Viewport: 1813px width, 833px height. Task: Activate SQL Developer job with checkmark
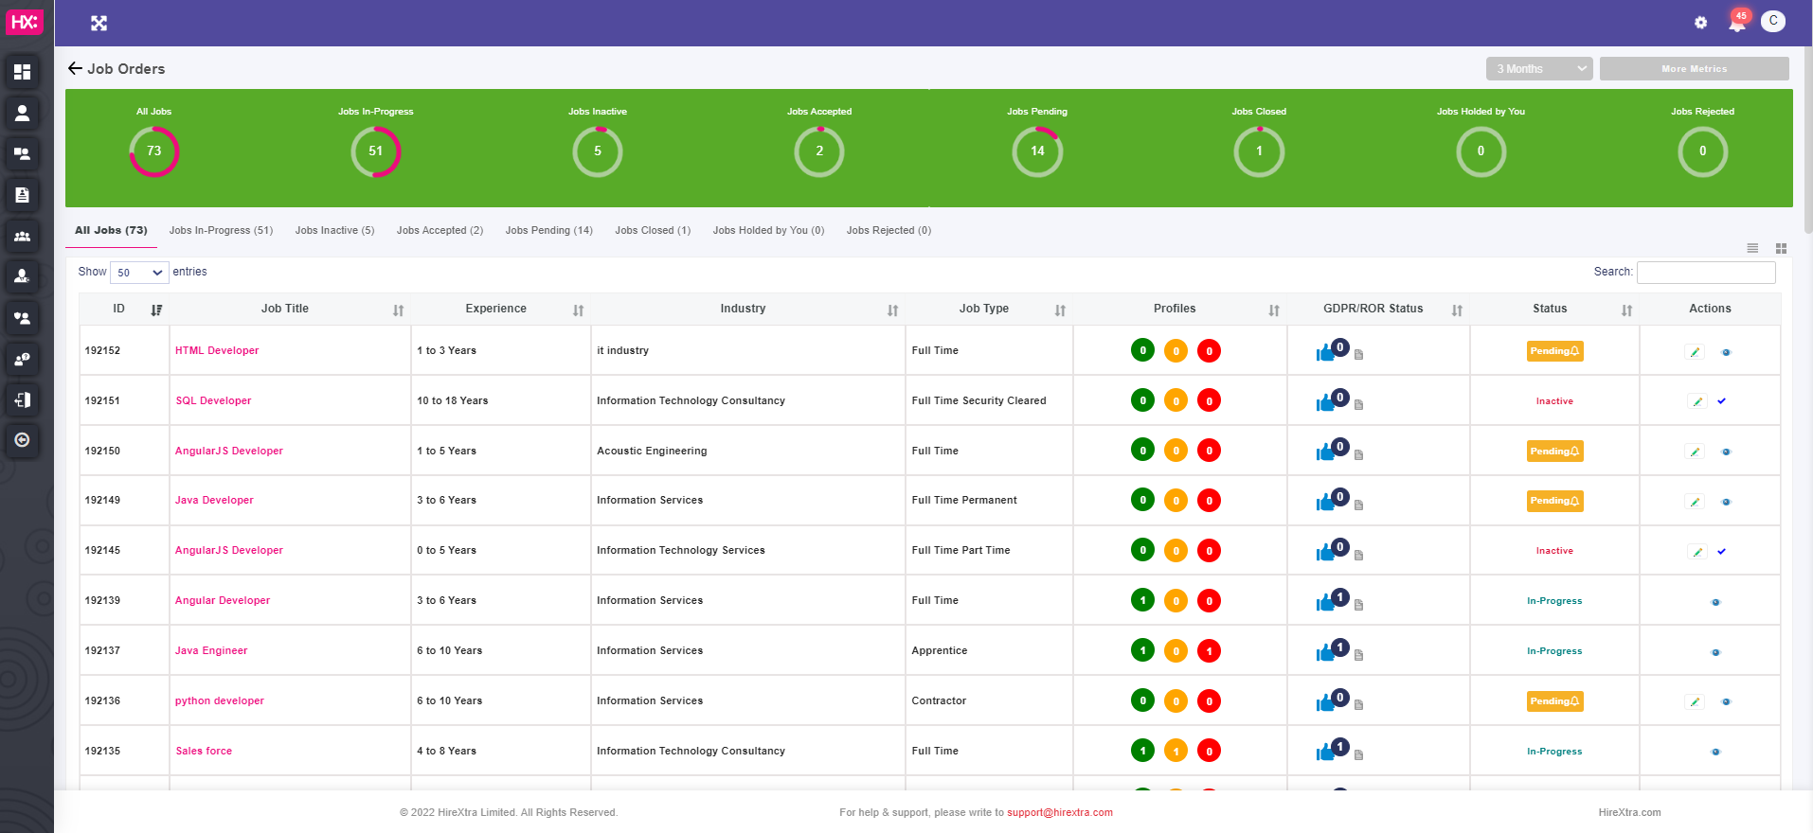[1722, 401]
